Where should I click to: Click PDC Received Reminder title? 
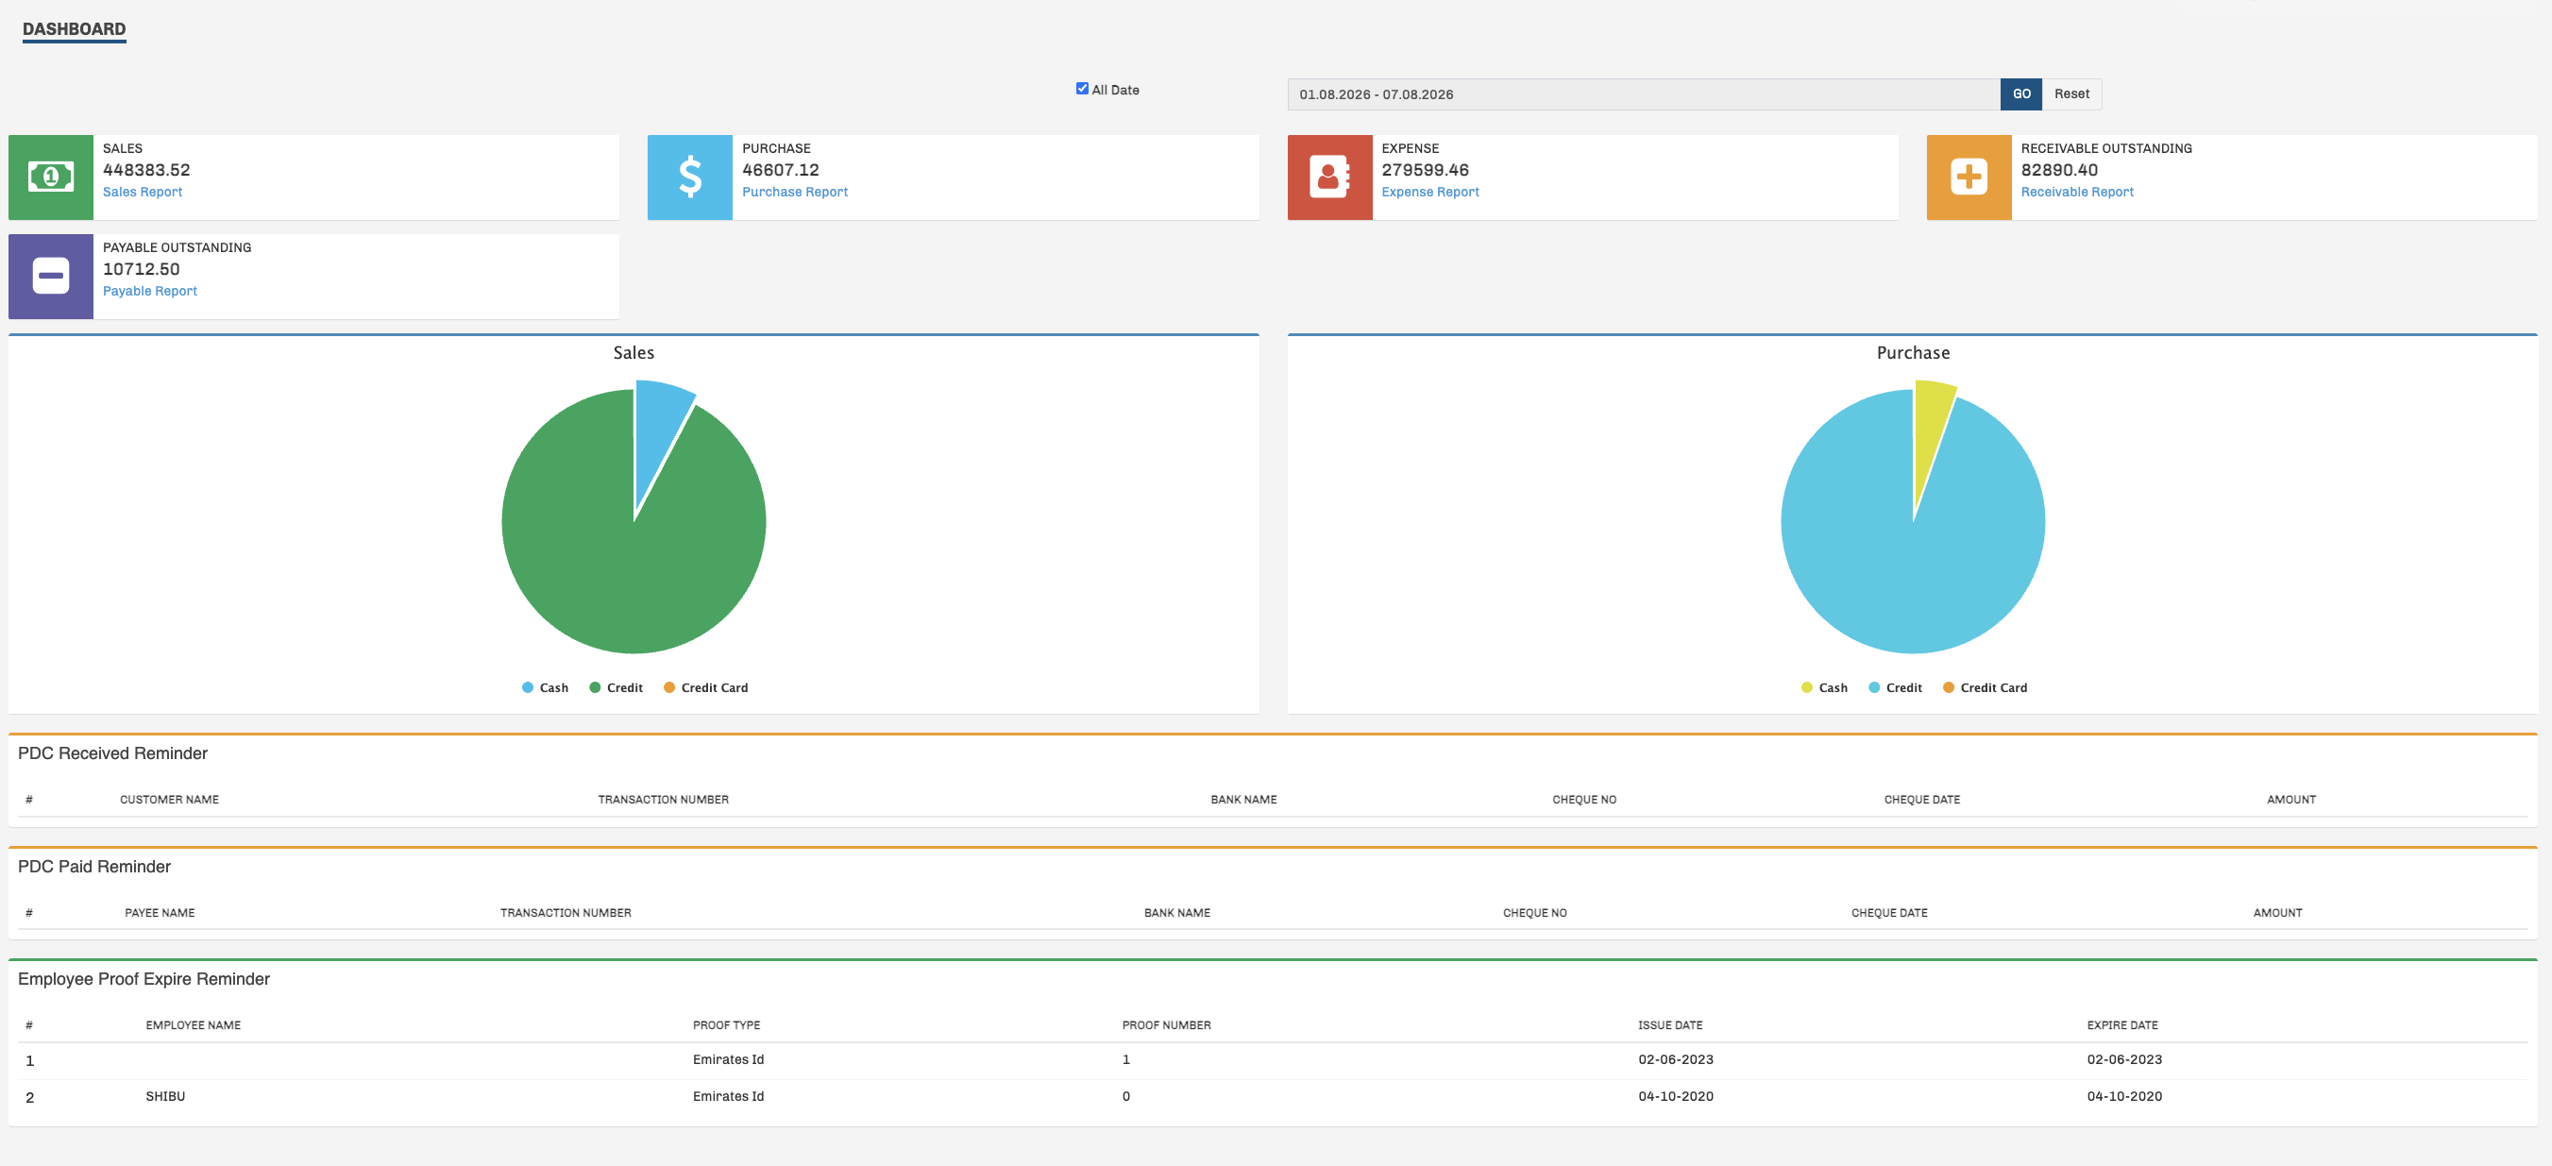113,754
